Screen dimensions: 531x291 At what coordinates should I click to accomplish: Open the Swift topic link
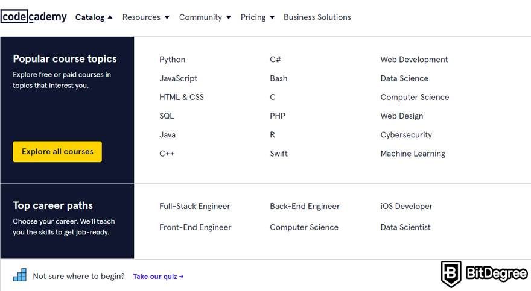279,154
